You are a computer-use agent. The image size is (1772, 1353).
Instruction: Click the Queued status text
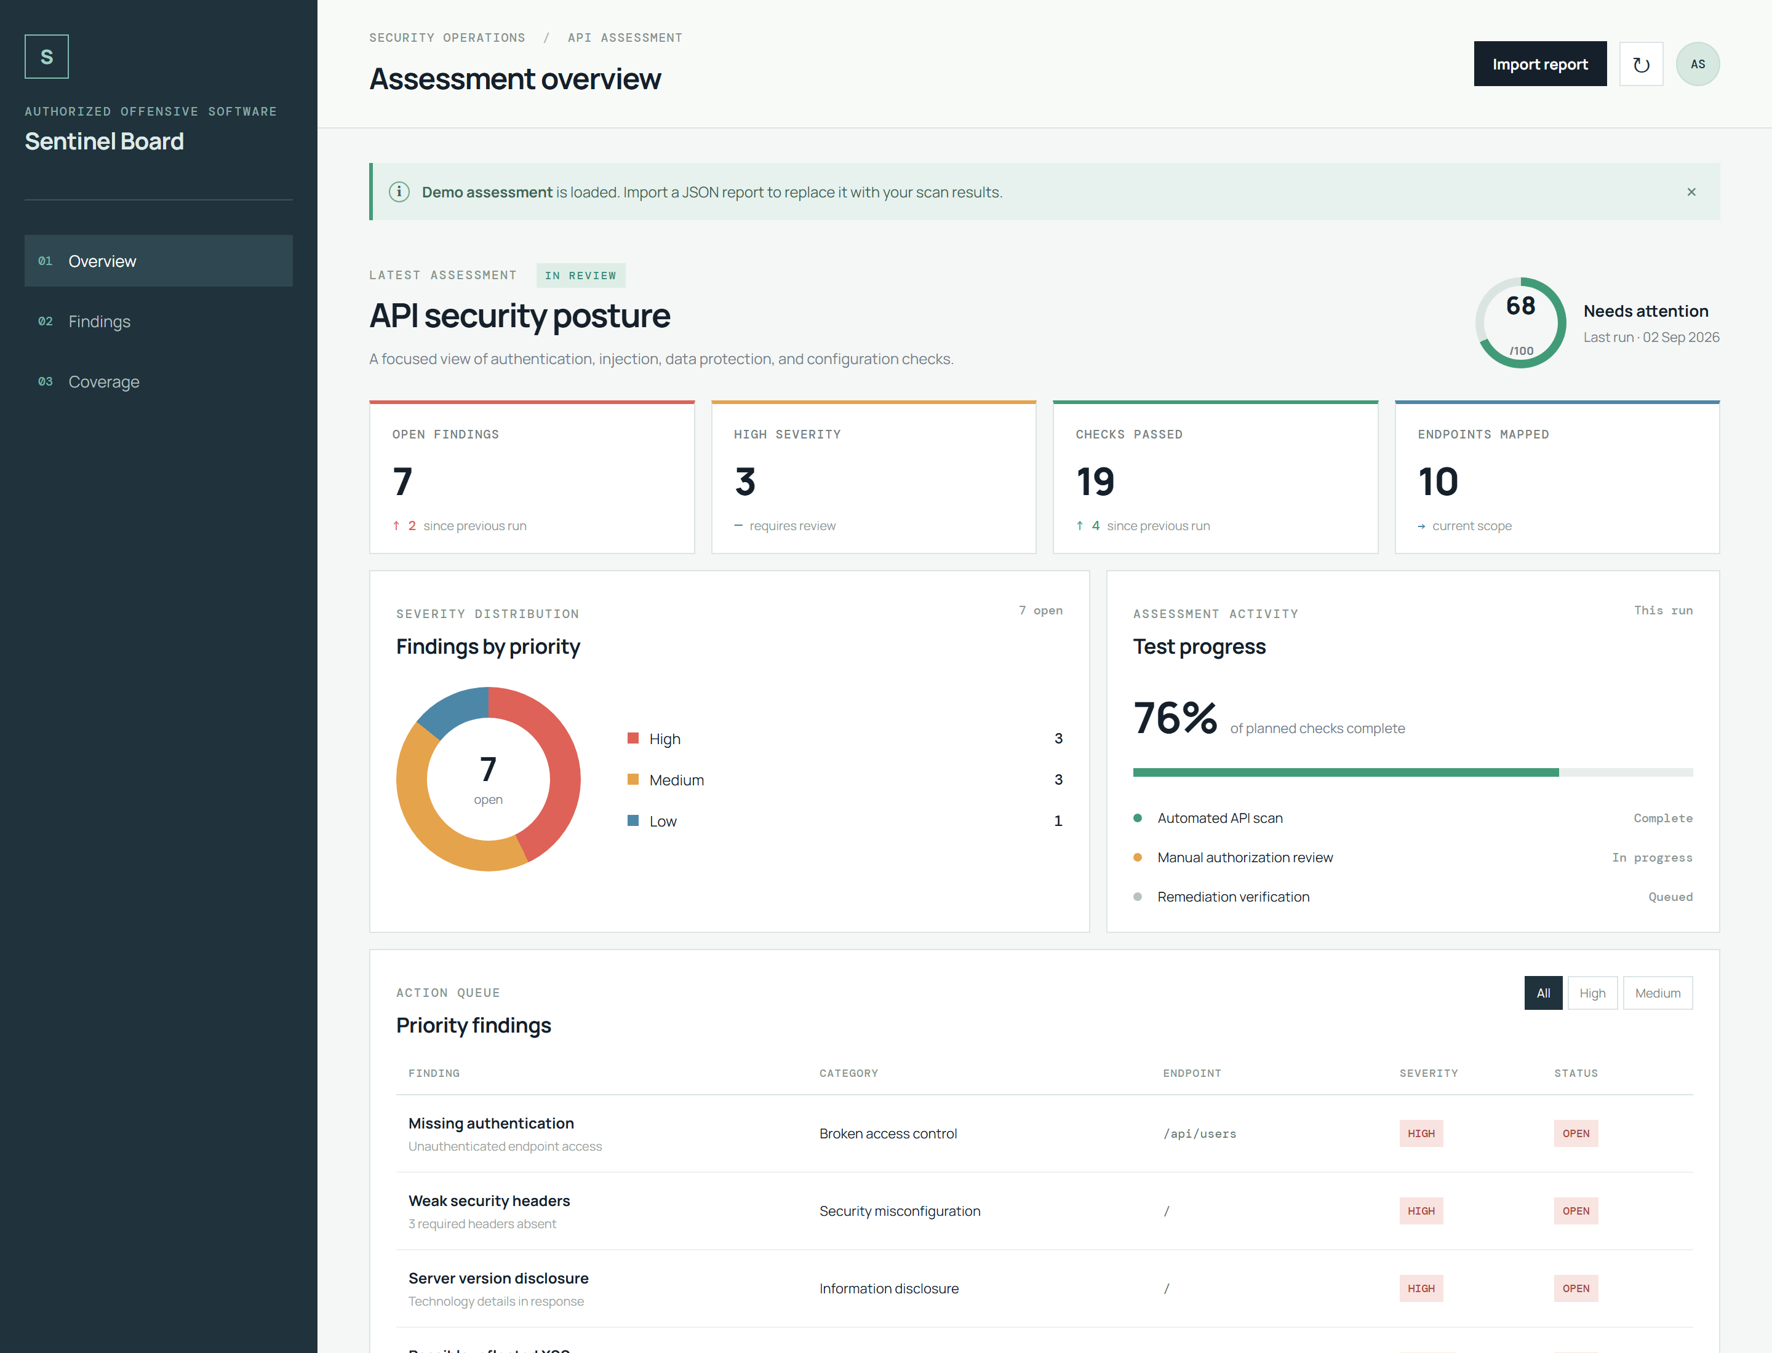tap(1670, 897)
